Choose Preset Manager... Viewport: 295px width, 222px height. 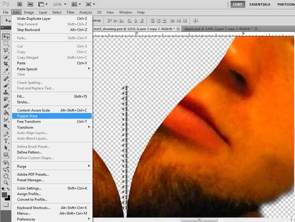52,180
